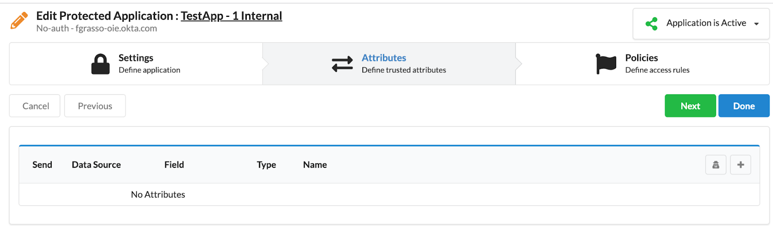This screenshot has height=232, width=773.
Task: Add a new attribute with the plus button
Action: (740, 165)
